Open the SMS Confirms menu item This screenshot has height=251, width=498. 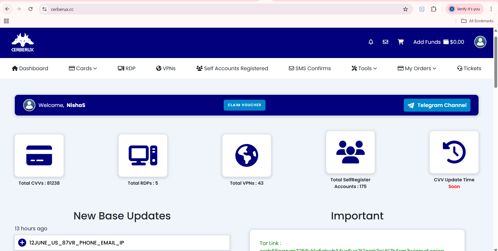[x=310, y=68]
